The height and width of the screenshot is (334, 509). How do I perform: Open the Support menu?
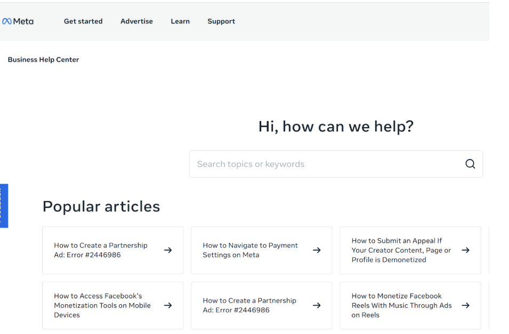tap(221, 21)
